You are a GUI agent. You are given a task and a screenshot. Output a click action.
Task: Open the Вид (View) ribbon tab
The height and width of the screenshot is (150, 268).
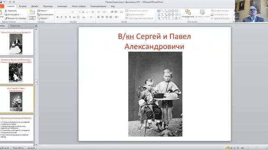pyautogui.click(x=113, y=6)
